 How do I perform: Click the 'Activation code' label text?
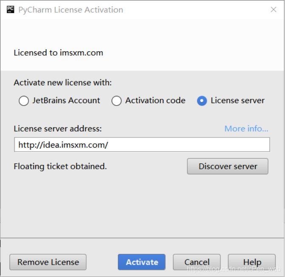[x=155, y=101]
